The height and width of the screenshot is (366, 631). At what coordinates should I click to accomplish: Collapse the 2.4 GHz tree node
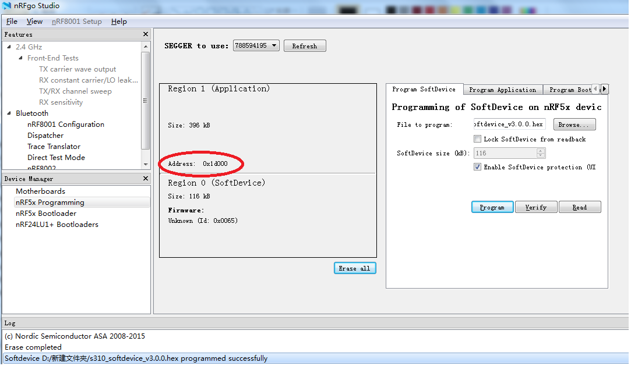[9, 47]
